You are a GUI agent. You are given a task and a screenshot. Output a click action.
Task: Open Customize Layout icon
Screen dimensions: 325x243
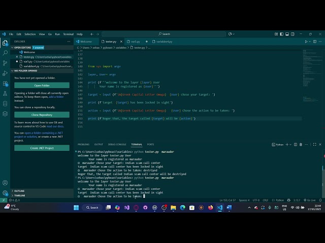point(276,34)
